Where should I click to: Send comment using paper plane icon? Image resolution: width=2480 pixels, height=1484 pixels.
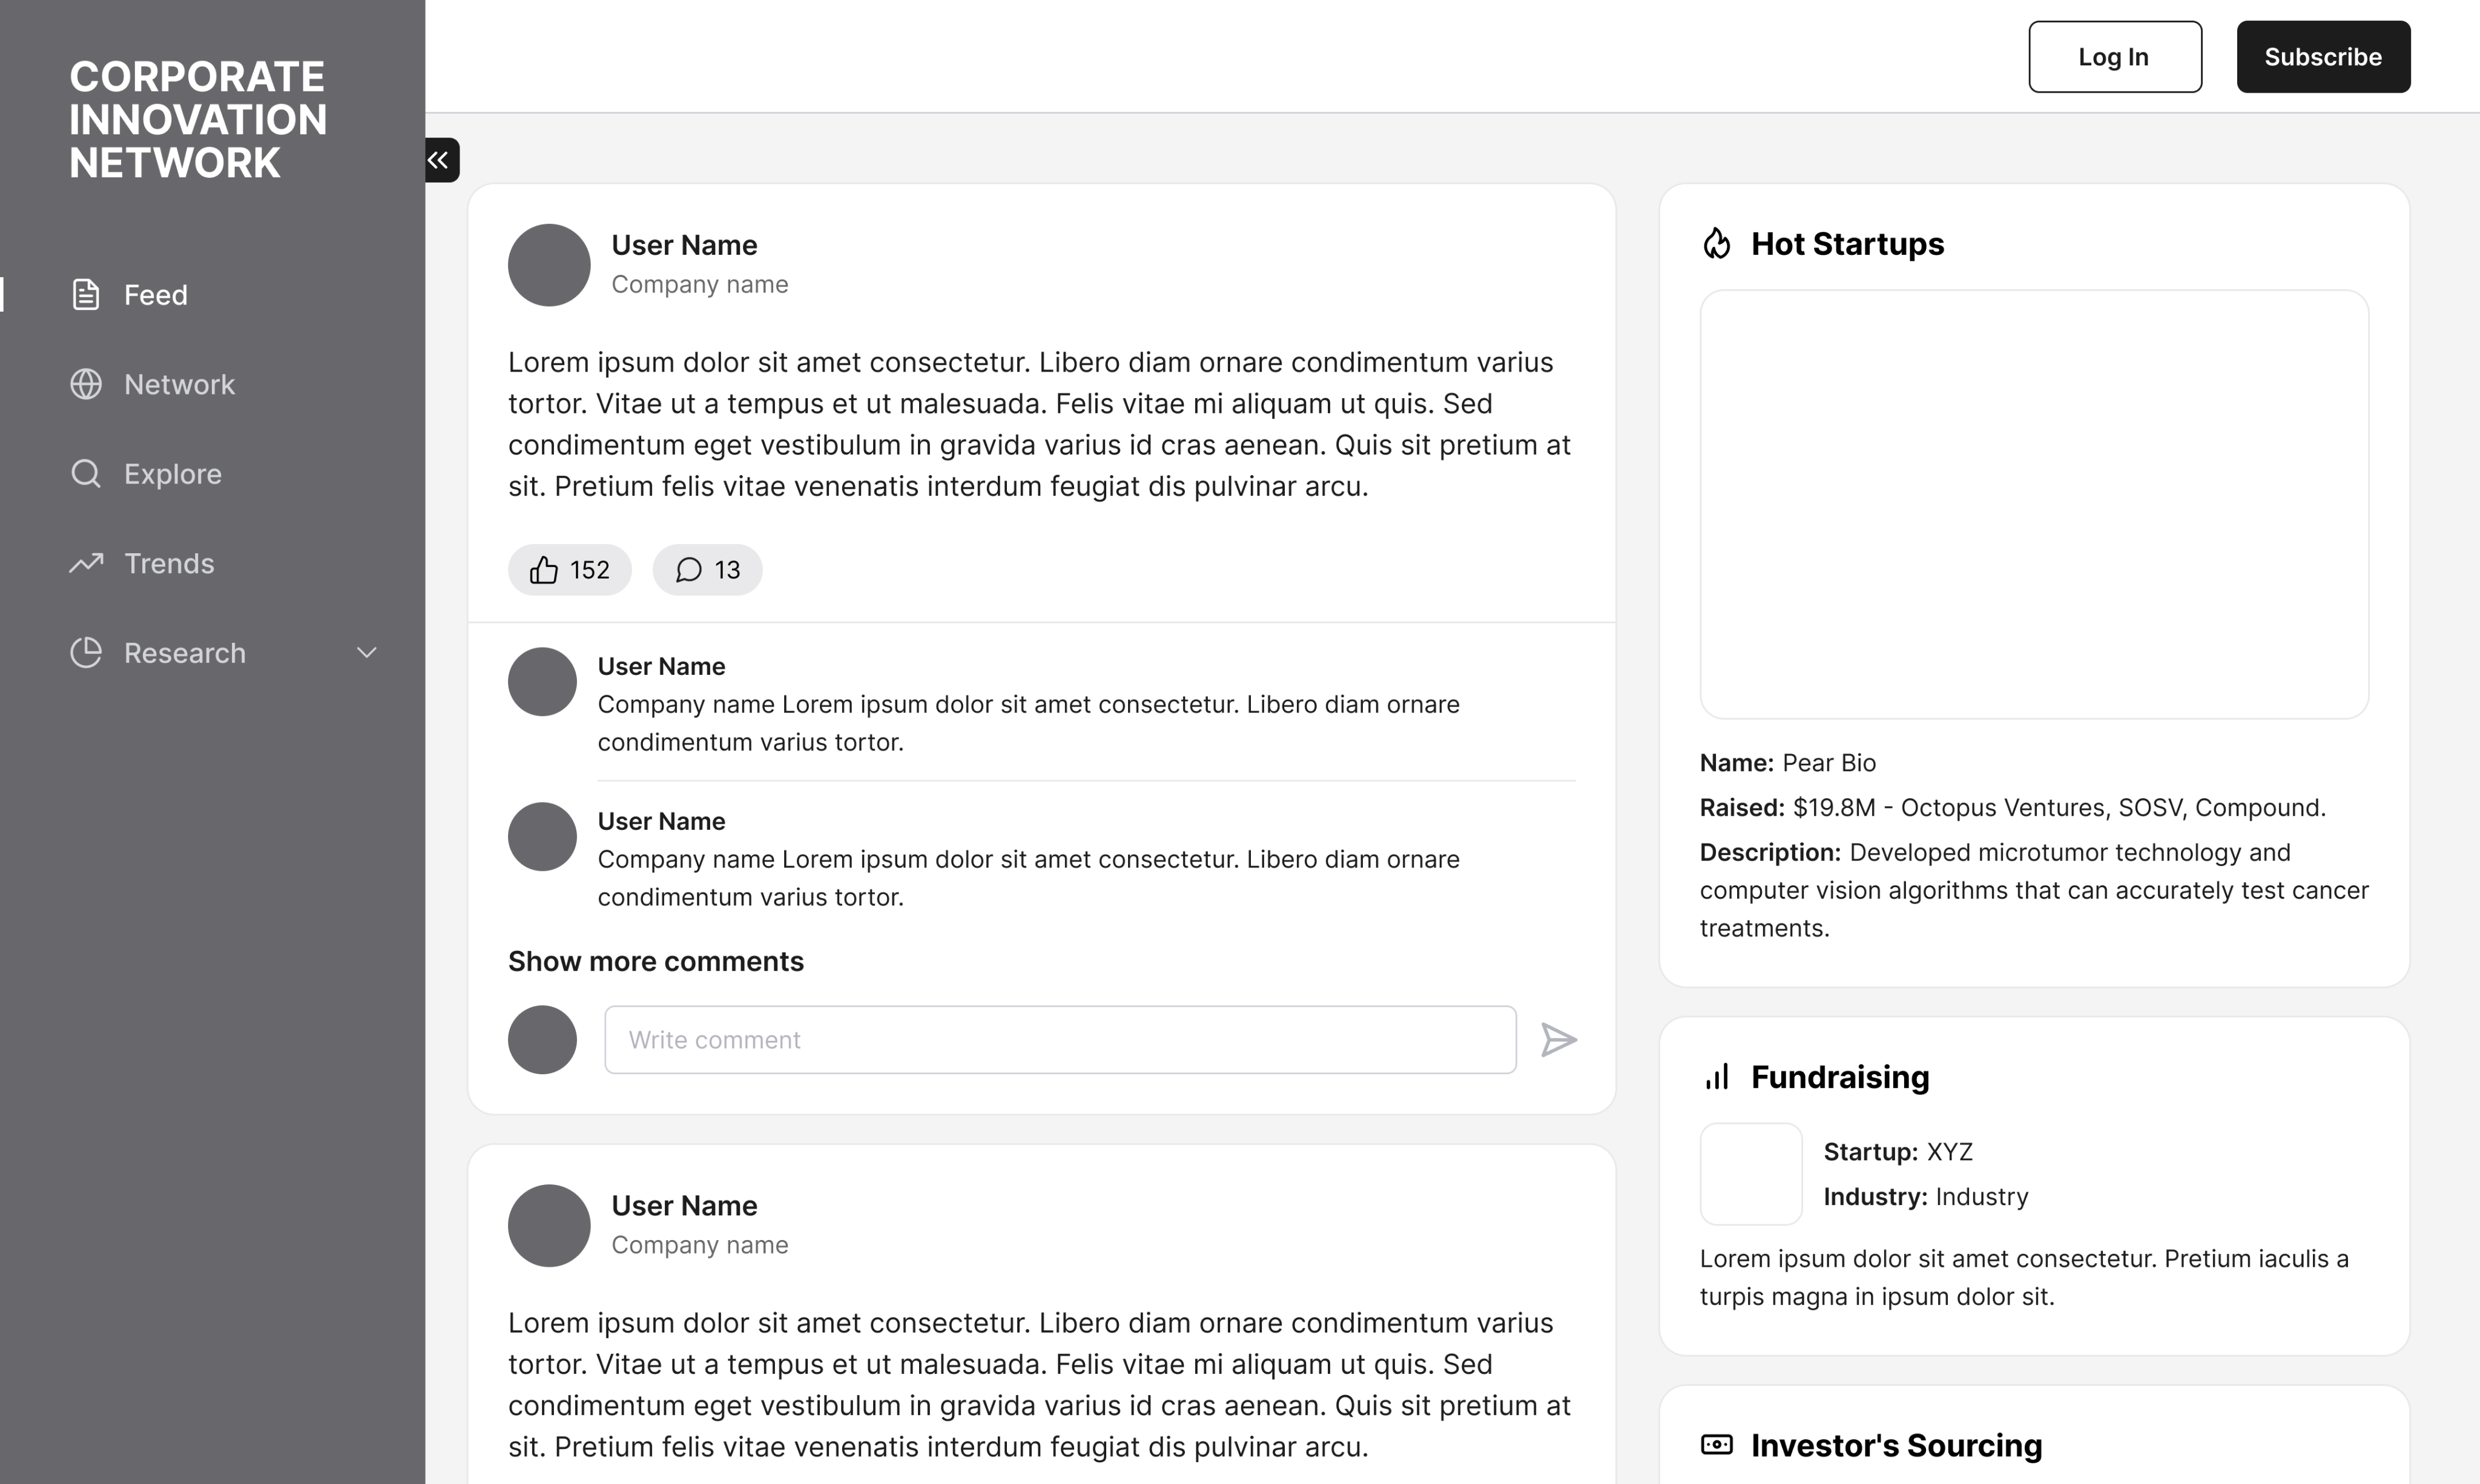pyautogui.click(x=1558, y=1040)
